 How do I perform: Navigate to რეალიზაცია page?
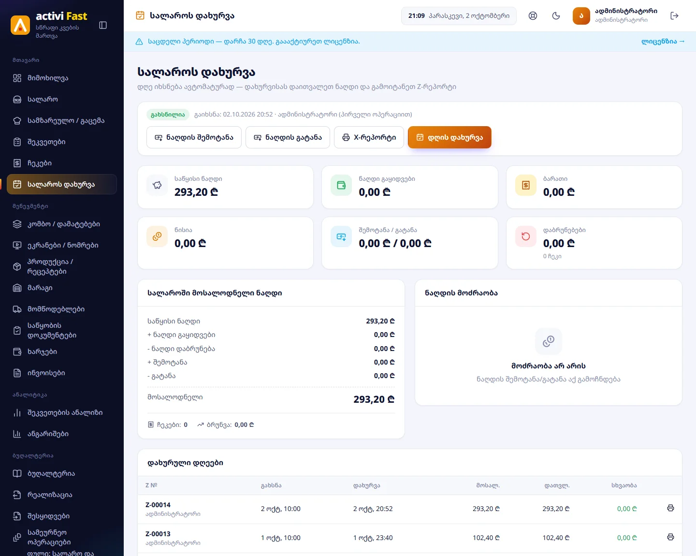coord(62,495)
